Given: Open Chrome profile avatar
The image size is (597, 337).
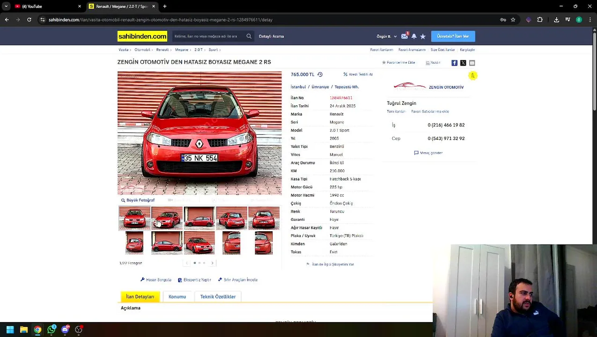Looking at the screenshot, I should [x=579, y=20].
